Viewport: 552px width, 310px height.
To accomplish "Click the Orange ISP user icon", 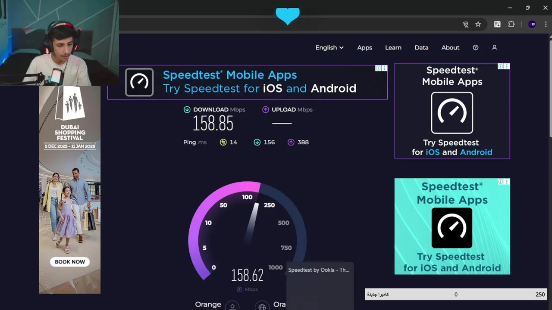I will pyautogui.click(x=232, y=306).
